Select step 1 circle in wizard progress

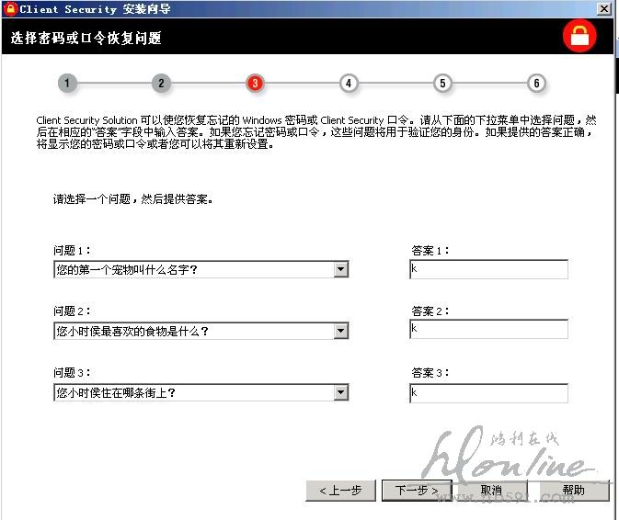(x=67, y=84)
